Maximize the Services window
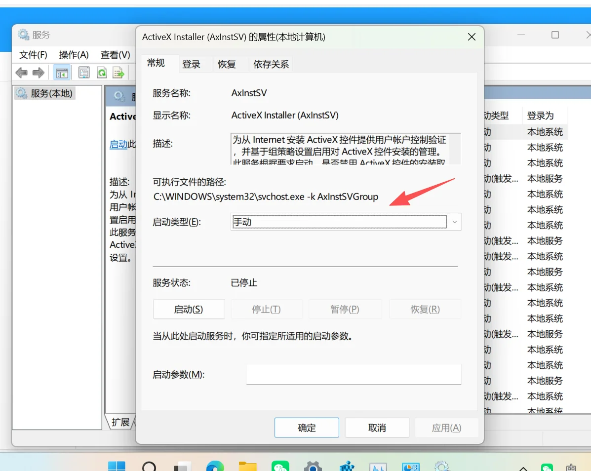The width and height of the screenshot is (591, 471). coord(555,35)
